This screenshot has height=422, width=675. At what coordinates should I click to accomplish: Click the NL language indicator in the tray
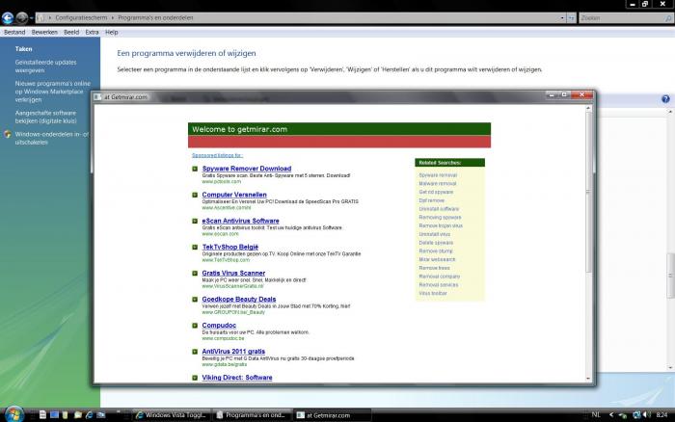[596, 414]
